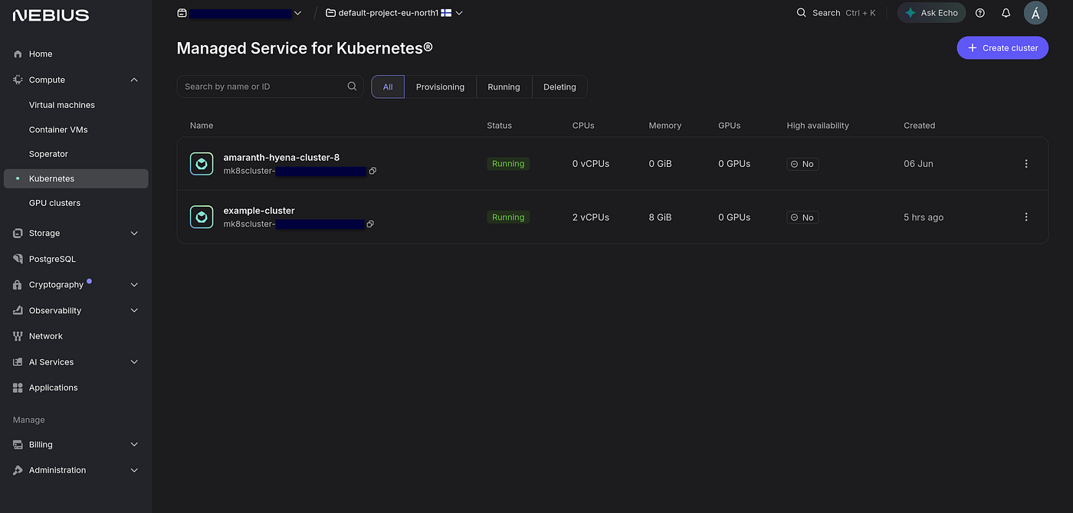Copy ID of example-cluster
The image size is (1073, 513).
(370, 224)
